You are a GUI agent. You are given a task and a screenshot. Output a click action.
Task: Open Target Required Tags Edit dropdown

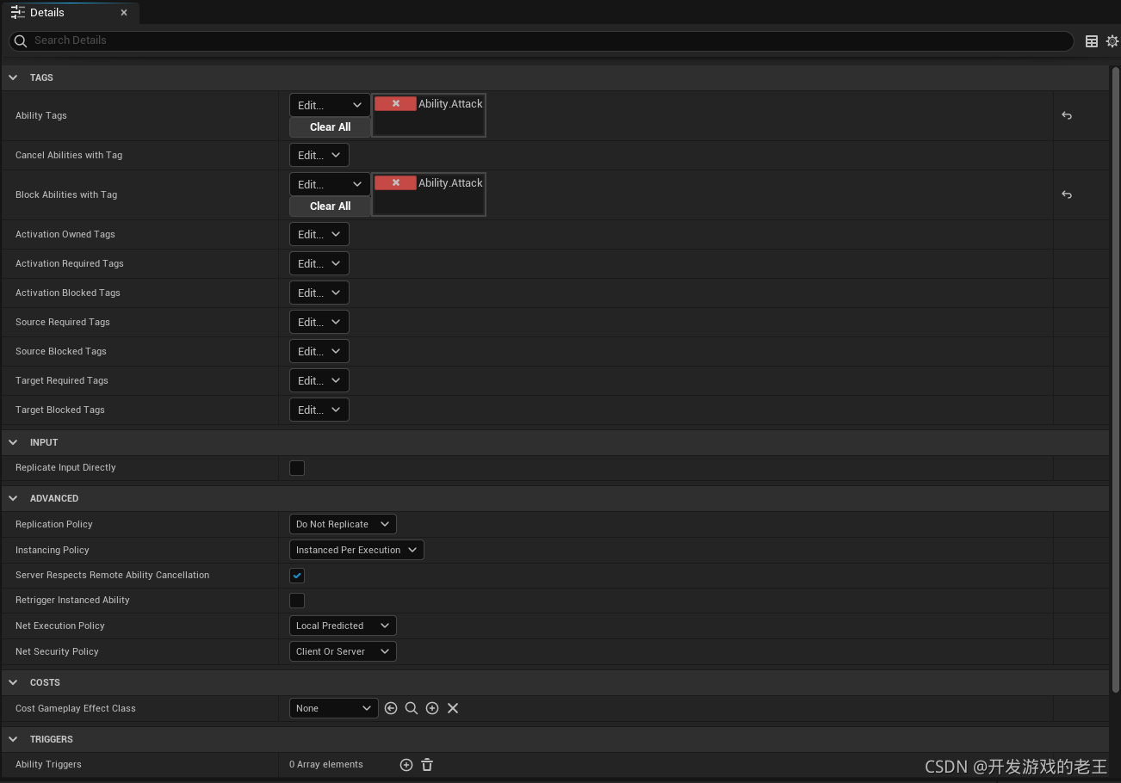[x=319, y=380]
